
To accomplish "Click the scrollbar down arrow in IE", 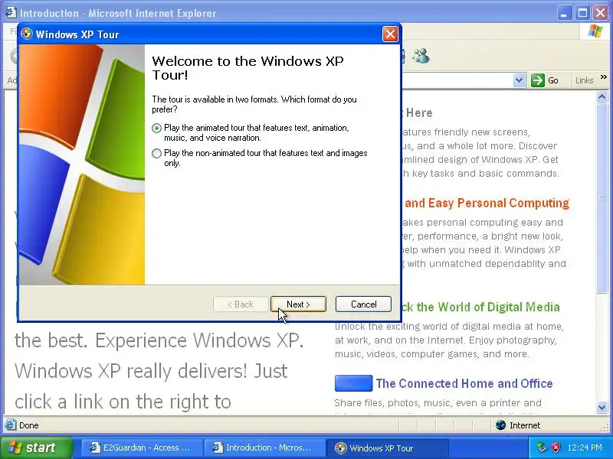I will pos(602,408).
